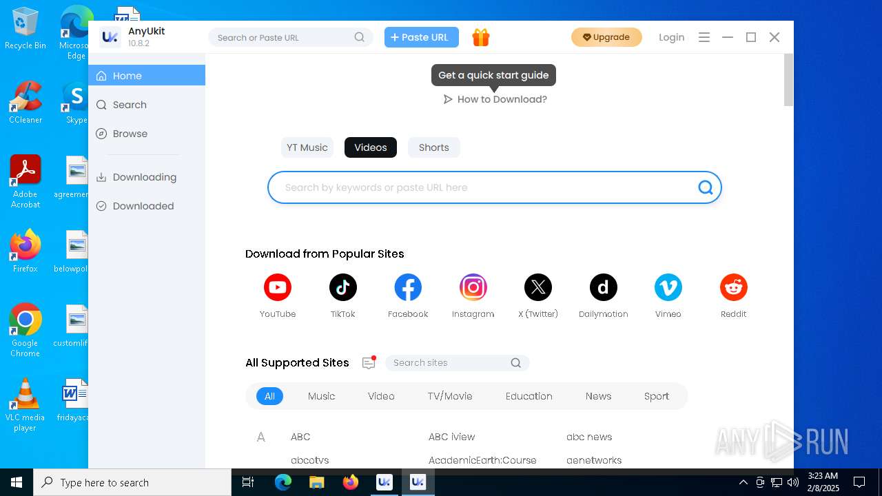Image resolution: width=882 pixels, height=496 pixels.
Task: Open the Vimeo site icon
Action: click(668, 287)
